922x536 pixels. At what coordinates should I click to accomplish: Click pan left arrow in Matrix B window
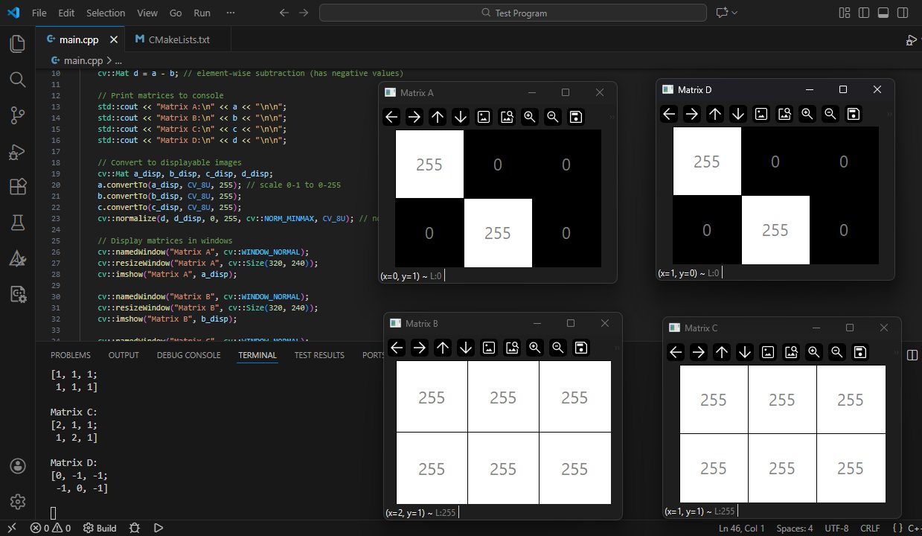tap(397, 348)
